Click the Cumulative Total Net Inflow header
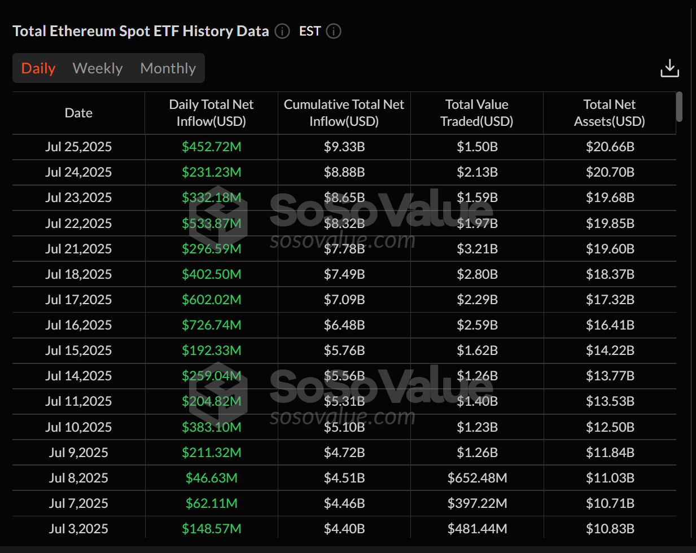 coord(344,112)
